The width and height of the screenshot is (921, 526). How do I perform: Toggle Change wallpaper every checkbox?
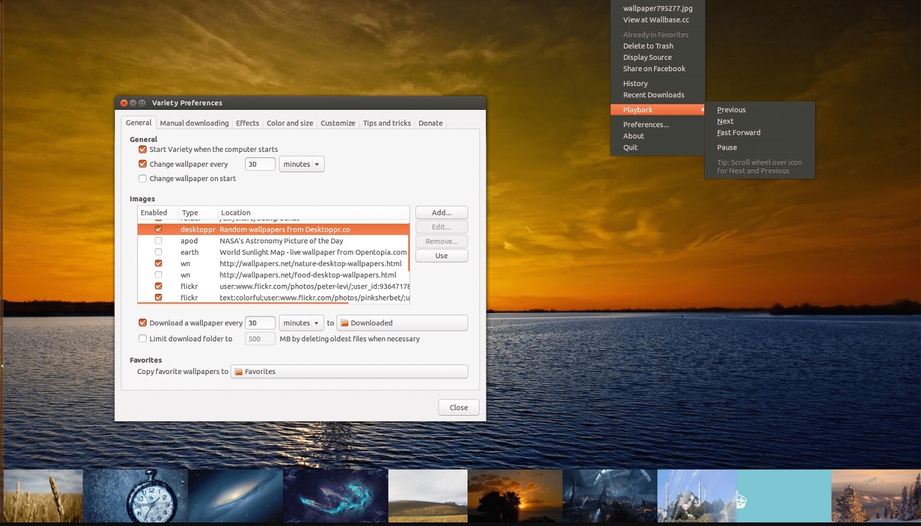142,164
